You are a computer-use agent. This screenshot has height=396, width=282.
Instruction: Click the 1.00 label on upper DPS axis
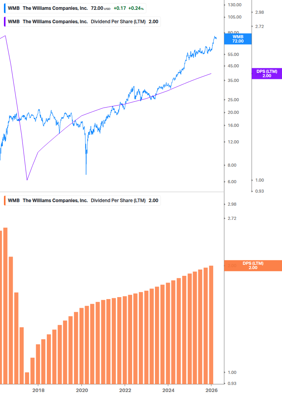click(x=260, y=180)
